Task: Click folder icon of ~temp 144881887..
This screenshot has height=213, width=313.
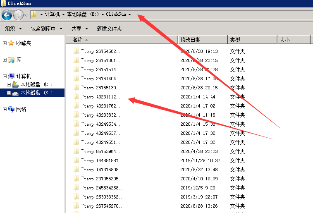Action: click(x=76, y=160)
